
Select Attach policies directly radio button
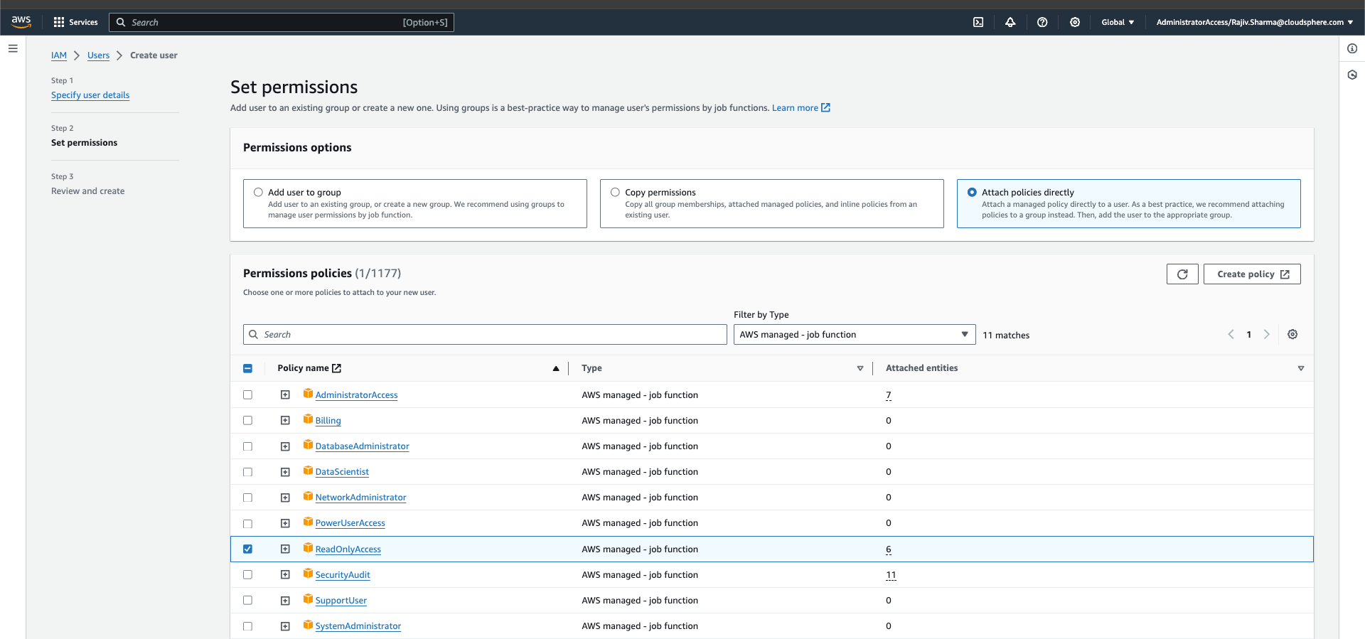click(972, 192)
